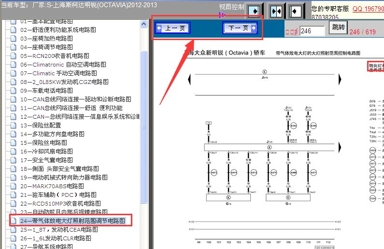
Task: Click document icon beside 20—MARK70ABS电路图
Action: coord(14,186)
